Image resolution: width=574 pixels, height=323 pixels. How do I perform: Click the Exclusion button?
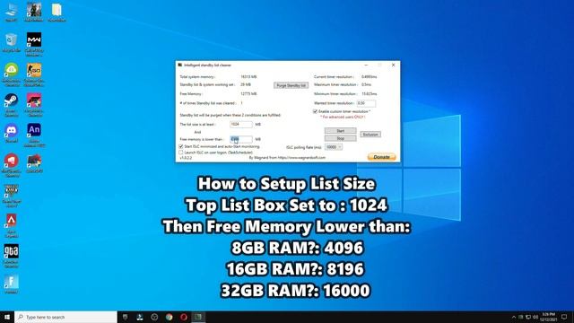pos(370,135)
